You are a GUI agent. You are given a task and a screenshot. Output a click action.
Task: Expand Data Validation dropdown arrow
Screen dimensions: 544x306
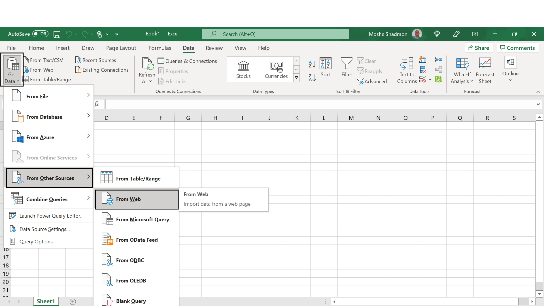click(x=430, y=80)
